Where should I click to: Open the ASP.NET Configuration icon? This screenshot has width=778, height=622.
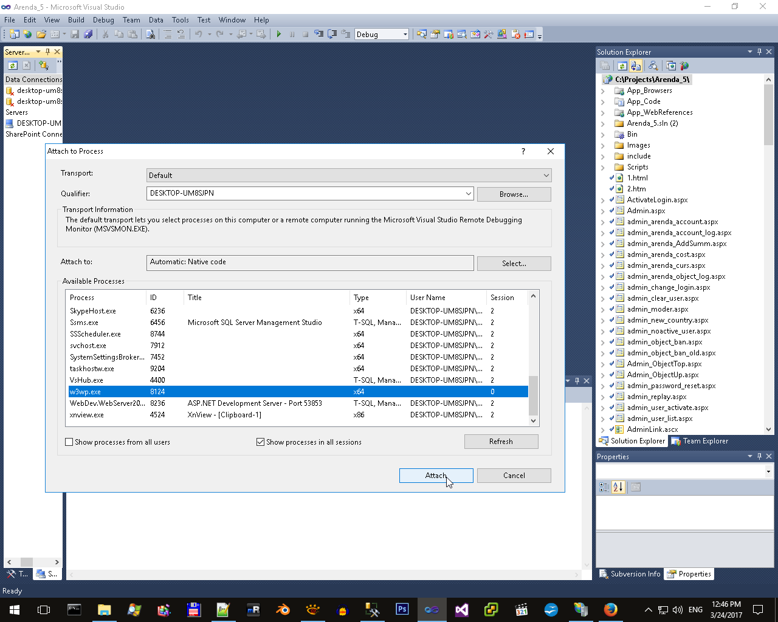coord(684,66)
